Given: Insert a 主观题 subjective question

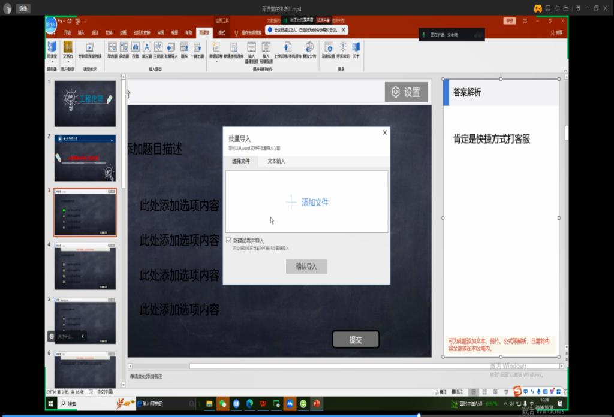Looking at the screenshot, I should [158, 50].
